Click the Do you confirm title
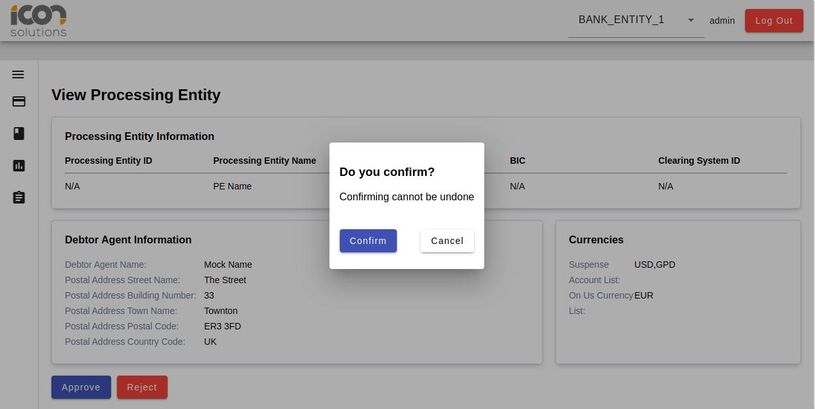Viewport: 815px width, 409px height. (387, 172)
